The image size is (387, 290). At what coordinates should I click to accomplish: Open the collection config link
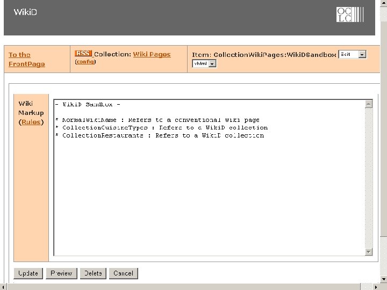click(x=85, y=62)
